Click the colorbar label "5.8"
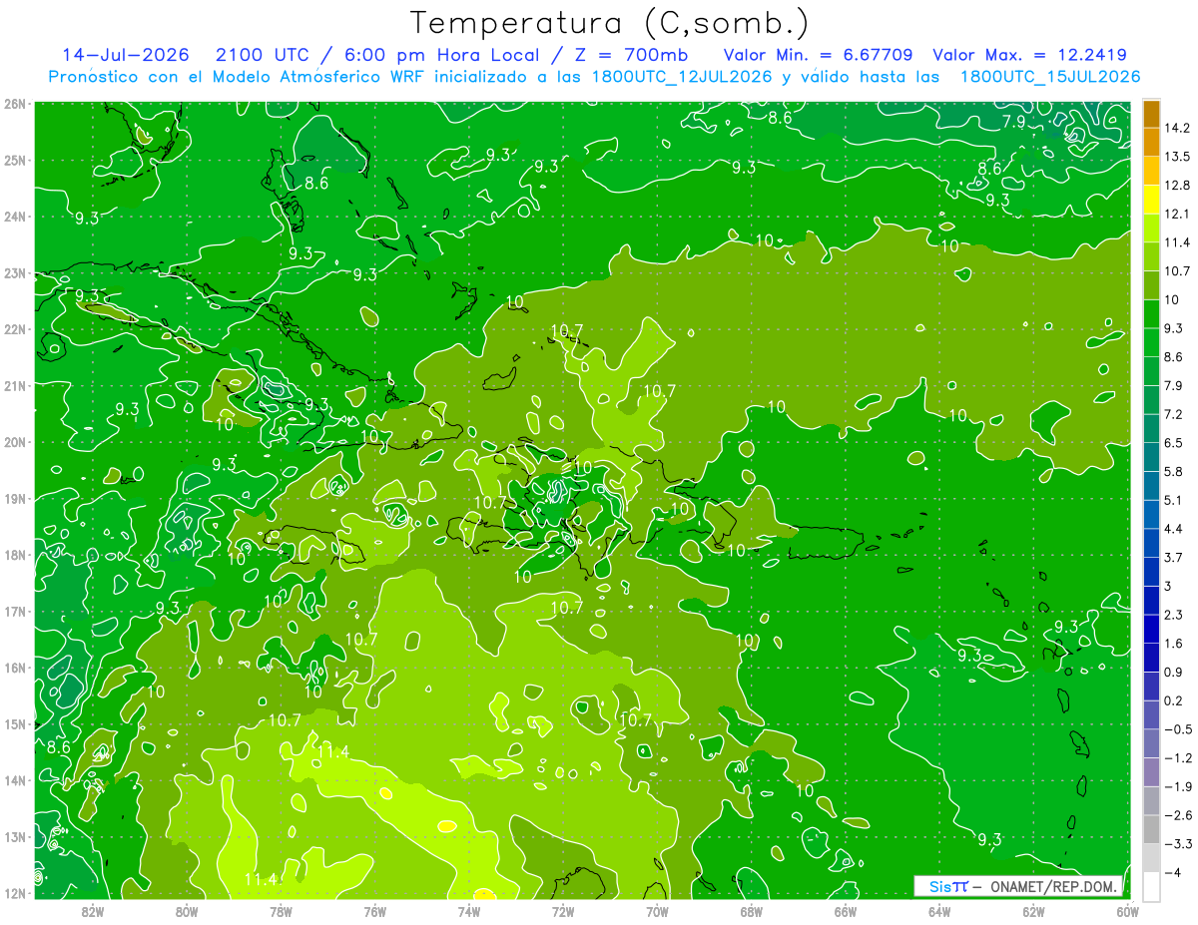1198x925 pixels. tap(1173, 472)
